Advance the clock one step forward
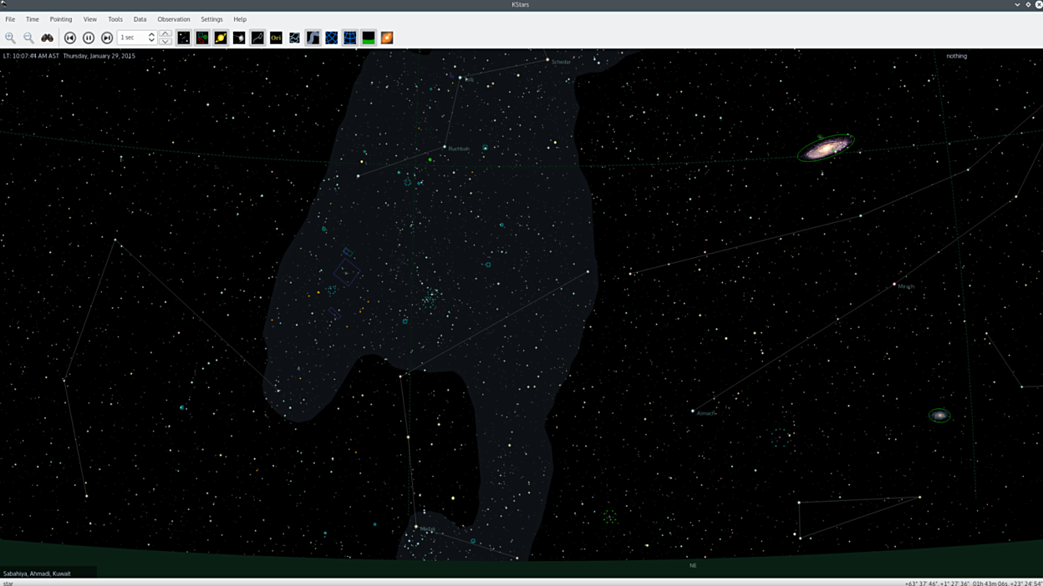This screenshot has width=1043, height=586. pyautogui.click(x=107, y=38)
